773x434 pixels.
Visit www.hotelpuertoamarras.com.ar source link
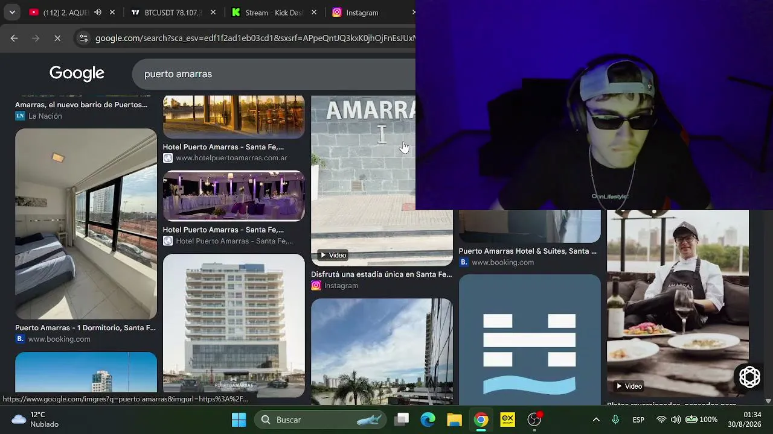point(225,158)
